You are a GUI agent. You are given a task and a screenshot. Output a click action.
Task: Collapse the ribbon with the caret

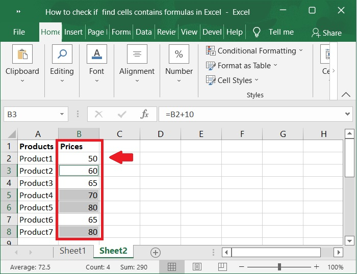(346, 94)
